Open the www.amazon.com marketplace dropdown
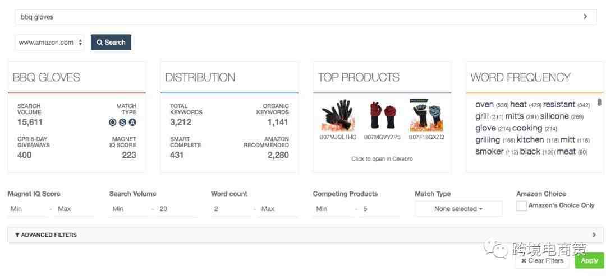Image resolution: width=606 pixels, height=276 pixels. 50,43
